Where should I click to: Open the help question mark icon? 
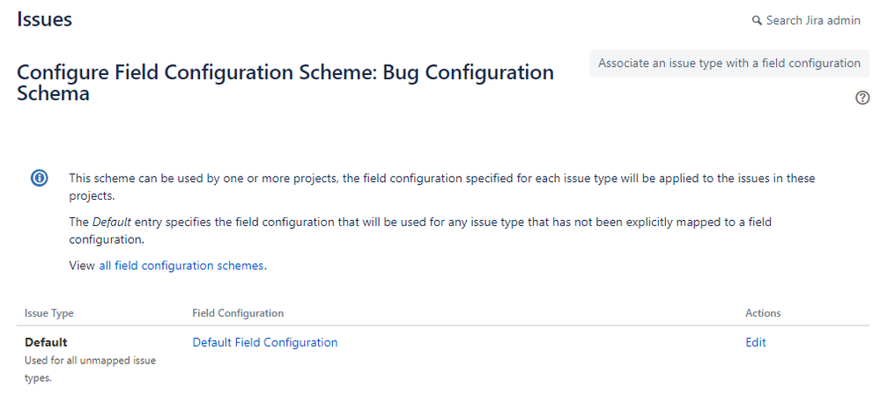pyautogui.click(x=862, y=98)
